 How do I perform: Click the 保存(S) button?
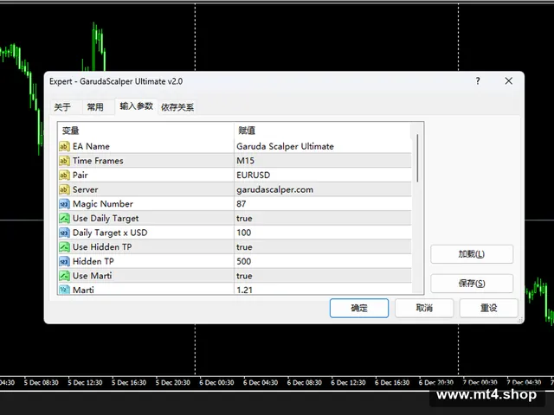(472, 284)
